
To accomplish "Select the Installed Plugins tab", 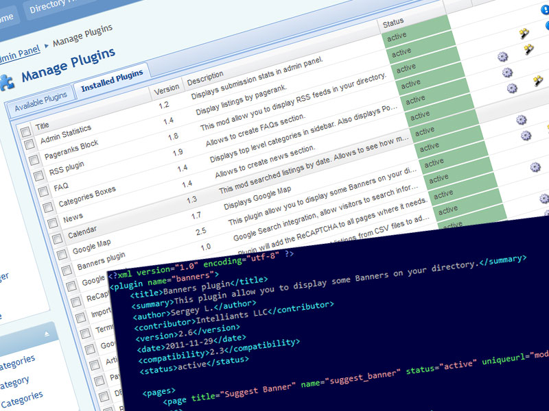I will [112, 80].
